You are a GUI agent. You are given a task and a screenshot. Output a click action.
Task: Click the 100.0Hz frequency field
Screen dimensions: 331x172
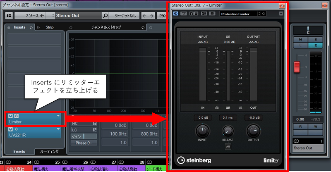[x=115, y=134]
